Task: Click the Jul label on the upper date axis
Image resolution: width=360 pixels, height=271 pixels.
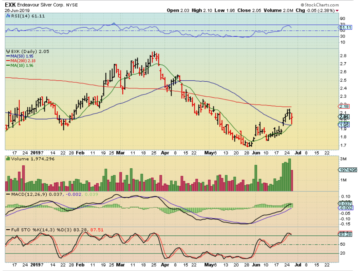Action: [x=298, y=153]
